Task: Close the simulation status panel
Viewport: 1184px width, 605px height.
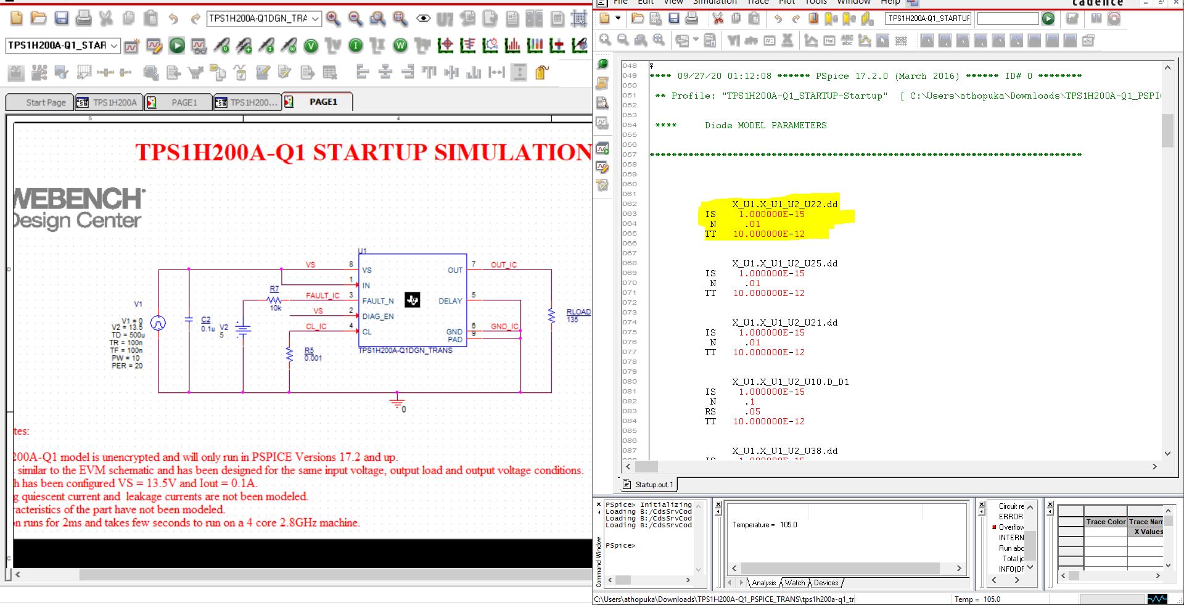Action: (718, 504)
